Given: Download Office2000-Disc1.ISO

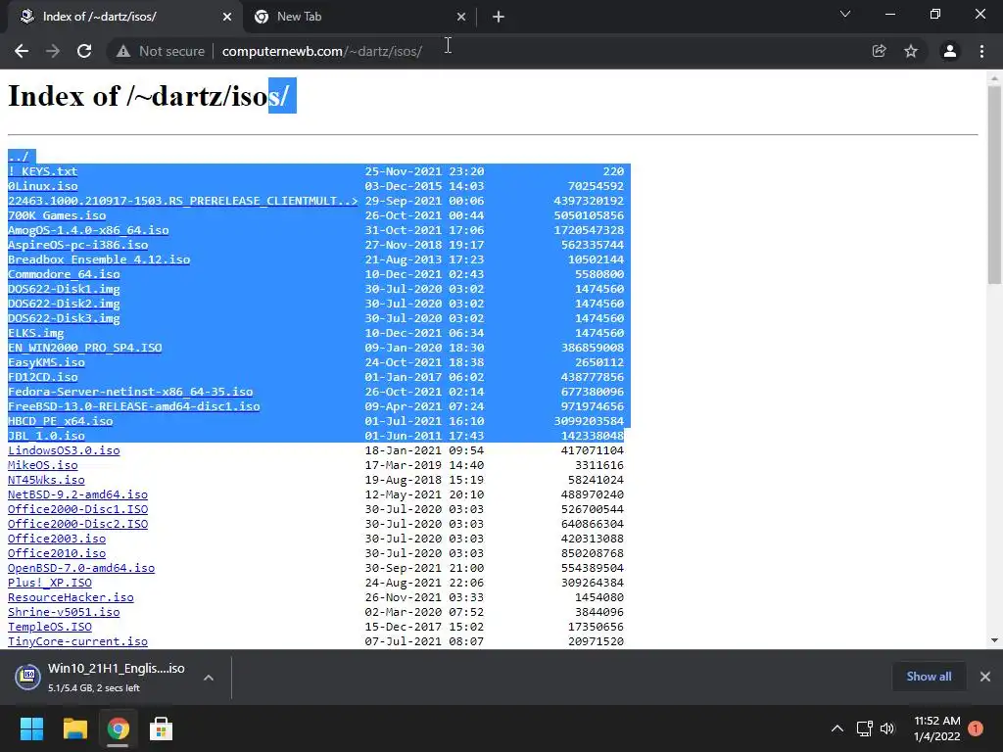Looking at the screenshot, I should pos(78,509).
